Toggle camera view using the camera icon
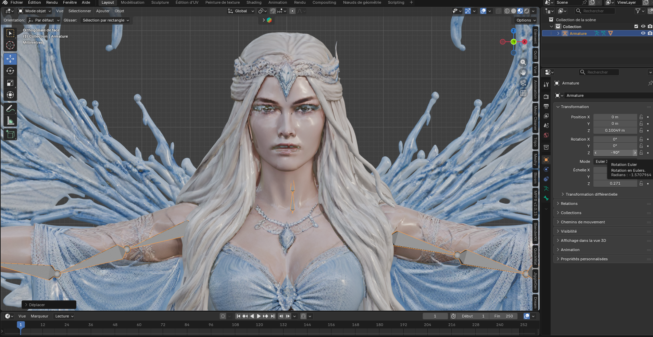Viewport: 653px width, 337px height. click(x=523, y=83)
